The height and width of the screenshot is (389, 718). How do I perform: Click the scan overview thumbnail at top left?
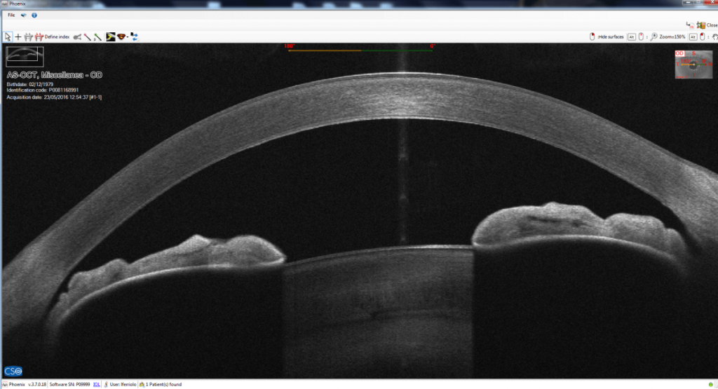tap(25, 57)
